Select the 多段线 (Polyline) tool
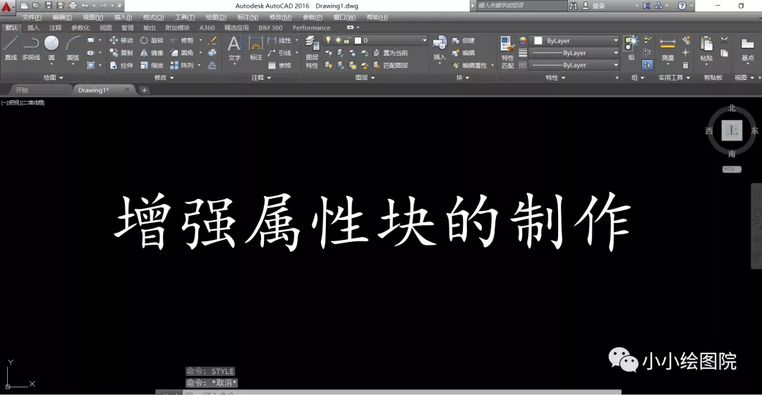762x395 pixels. (31, 48)
